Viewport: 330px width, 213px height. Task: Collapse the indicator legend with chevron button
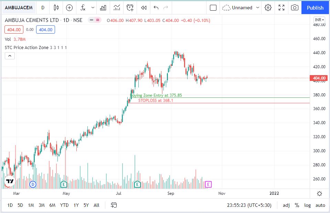10,56
